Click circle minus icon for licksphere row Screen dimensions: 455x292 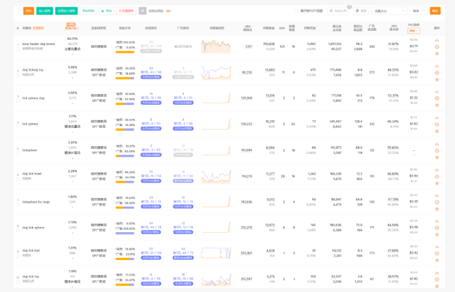437,151
